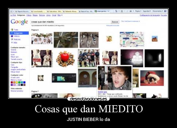Open the Herramientas toolbar menu

coord(158,11)
